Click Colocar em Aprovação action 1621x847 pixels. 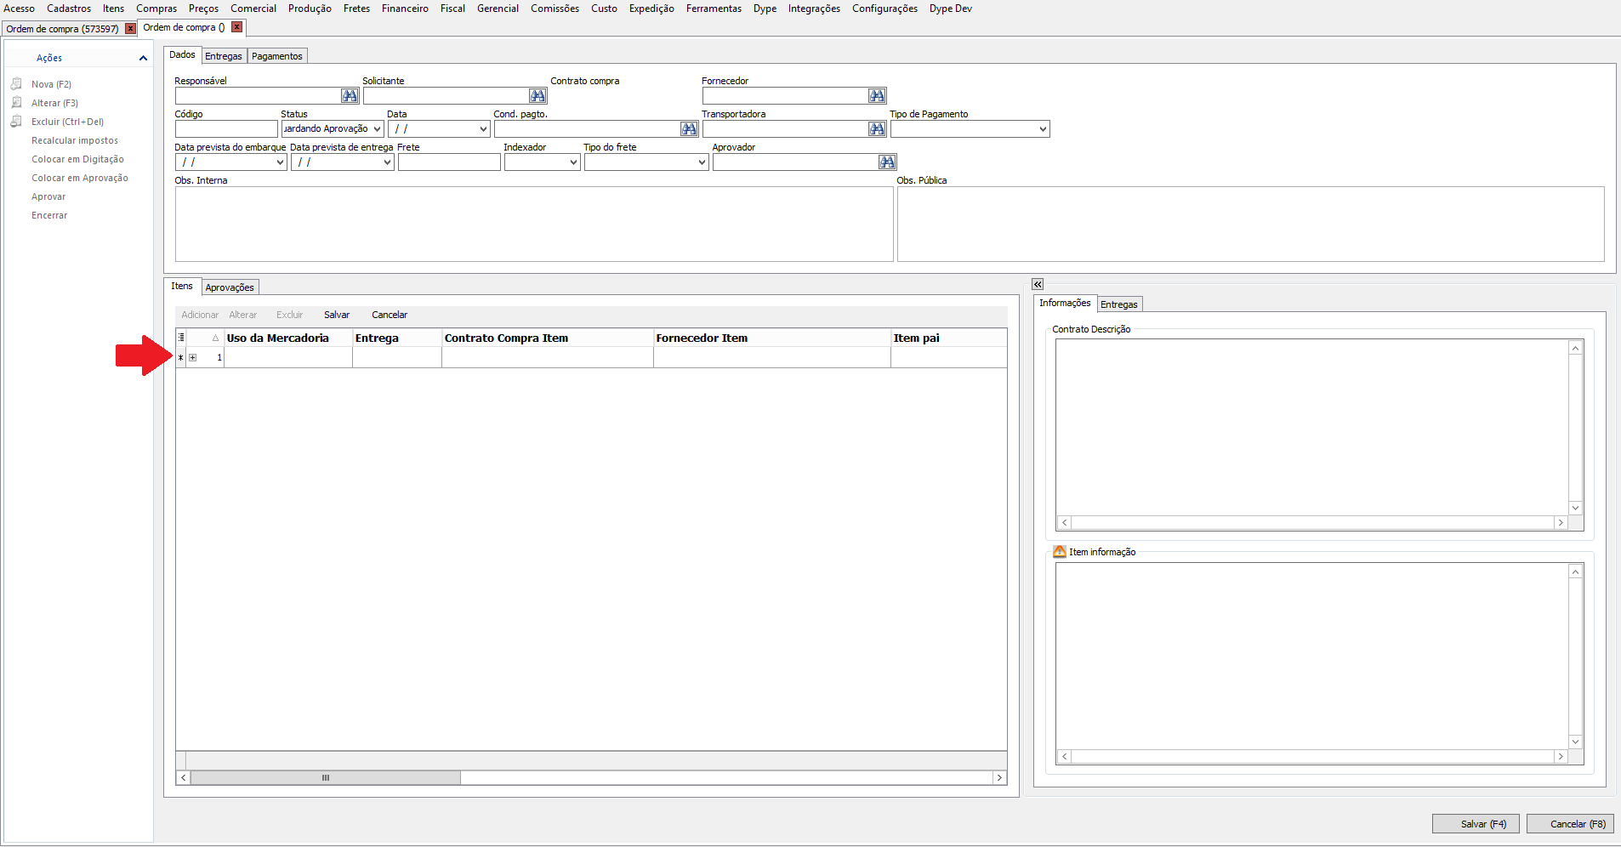[x=80, y=178]
